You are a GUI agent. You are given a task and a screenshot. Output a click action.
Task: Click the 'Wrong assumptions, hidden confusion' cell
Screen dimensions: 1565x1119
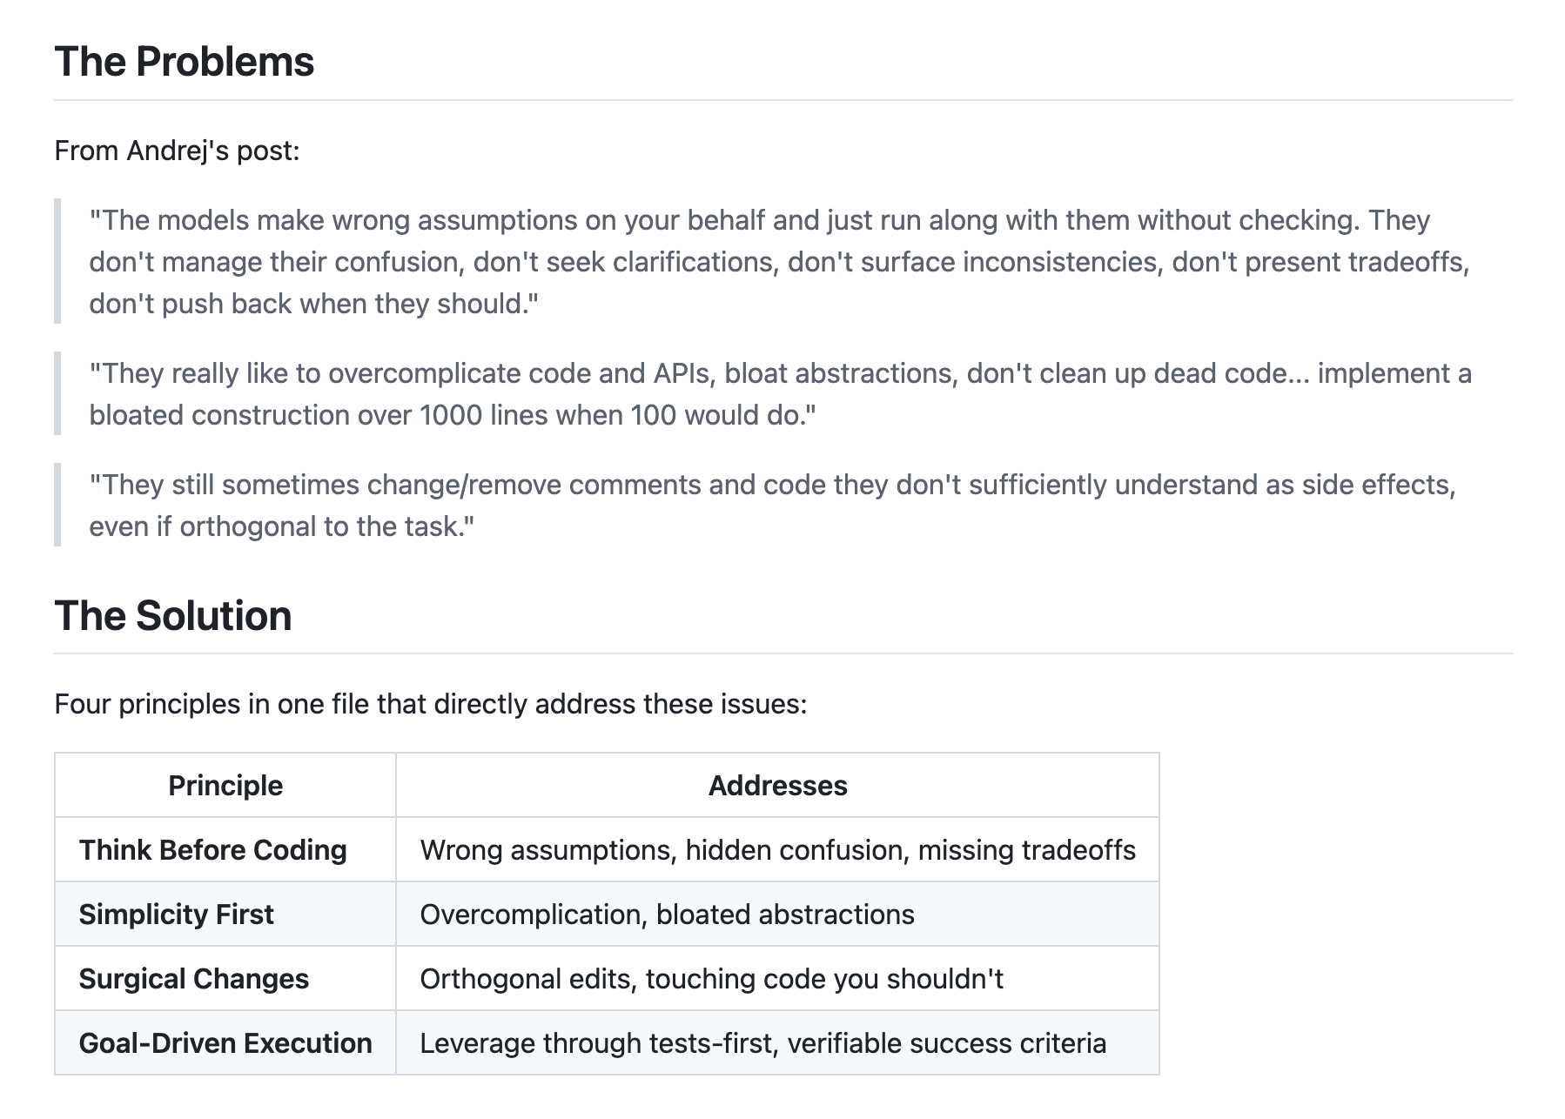777,849
